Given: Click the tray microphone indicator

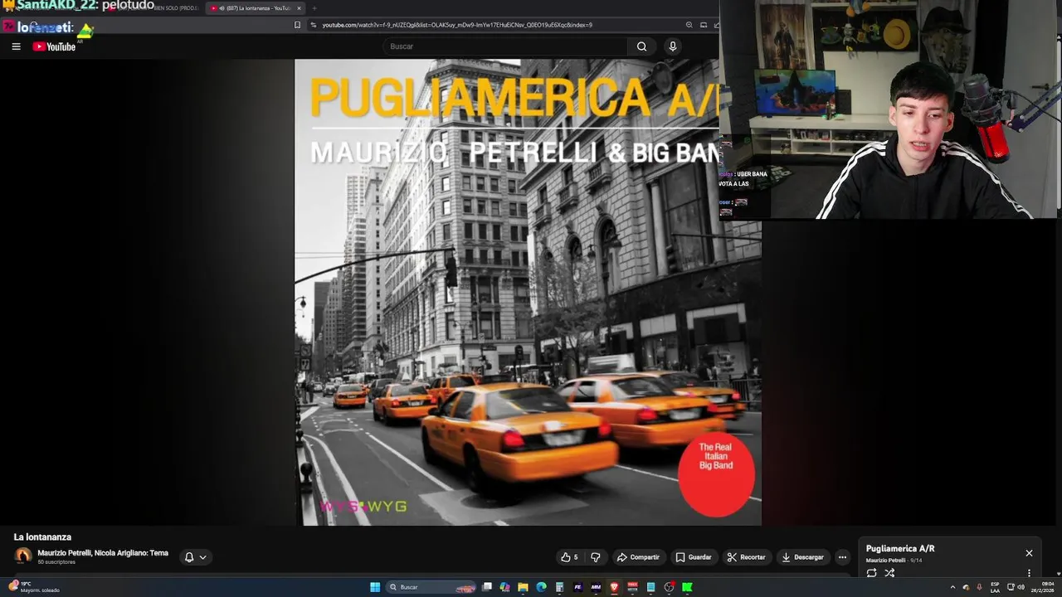Looking at the screenshot, I should [979, 587].
